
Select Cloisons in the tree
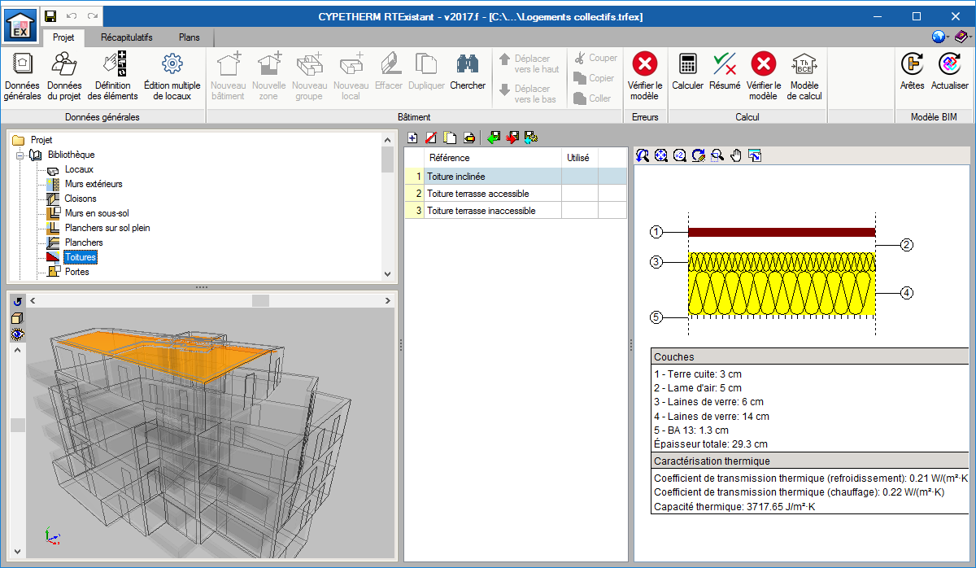[x=81, y=199]
